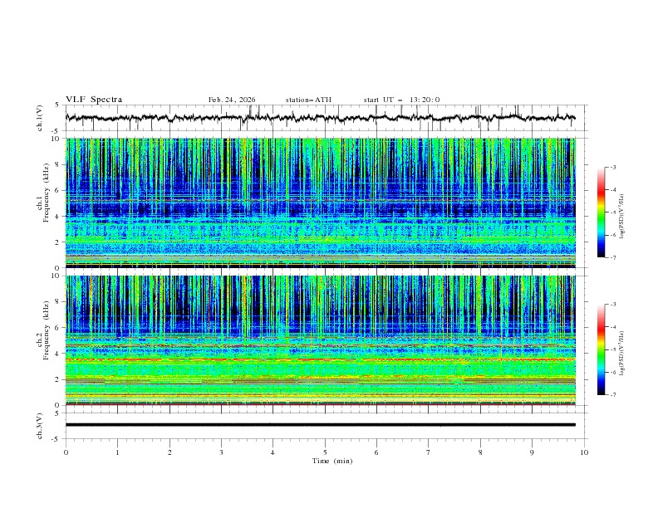Click the "1" tick on the time axis

click(117, 452)
